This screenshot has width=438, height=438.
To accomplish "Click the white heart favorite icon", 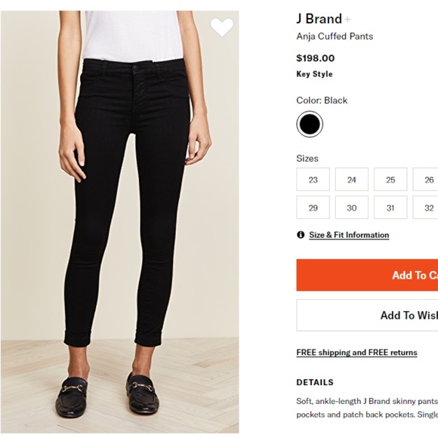I will 222,27.
